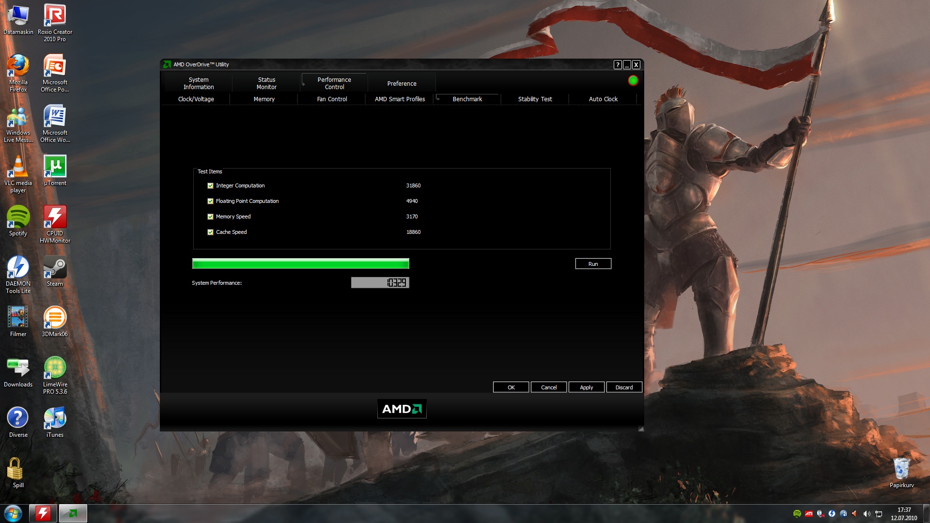Image resolution: width=930 pixels, height=523 pixels.
Task: Open the Preference tab
Action: [x=402, y=83]
